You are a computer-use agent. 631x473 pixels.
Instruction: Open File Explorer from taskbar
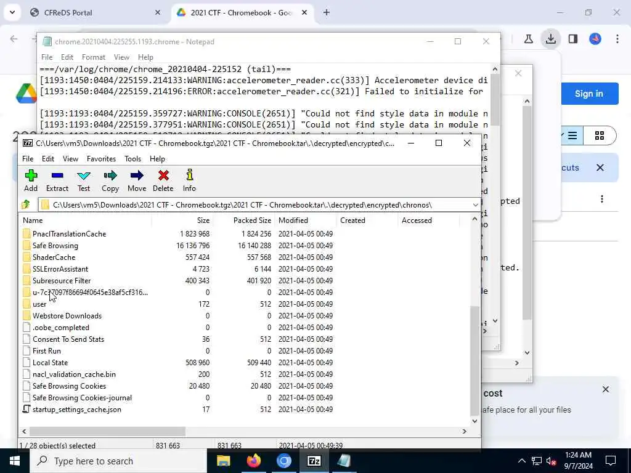coord(223,461)
